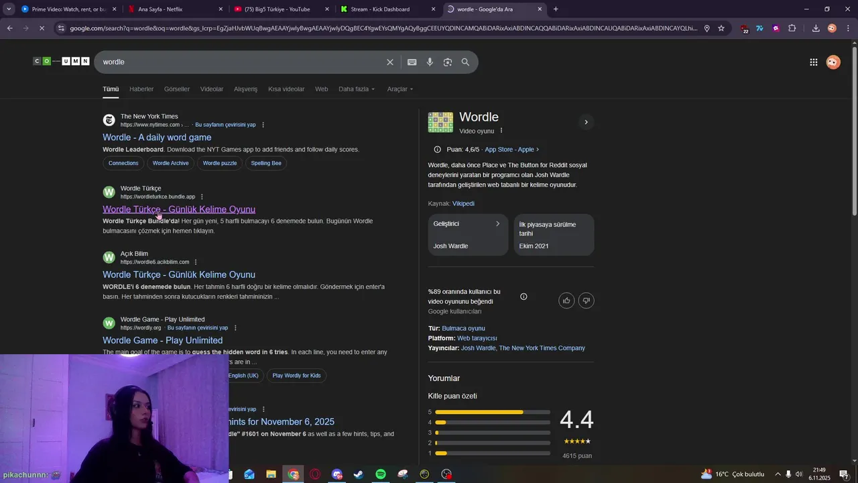Switch to the Görseller tab
858x483 pixels.
coord(177,89)
